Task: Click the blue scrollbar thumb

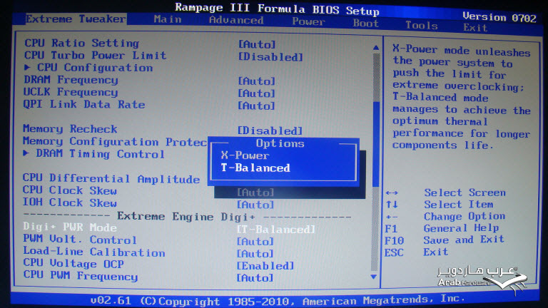Action: (376, 144)
